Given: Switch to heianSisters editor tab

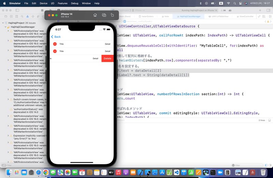Looking at the screenshot, I should [146, 16].
